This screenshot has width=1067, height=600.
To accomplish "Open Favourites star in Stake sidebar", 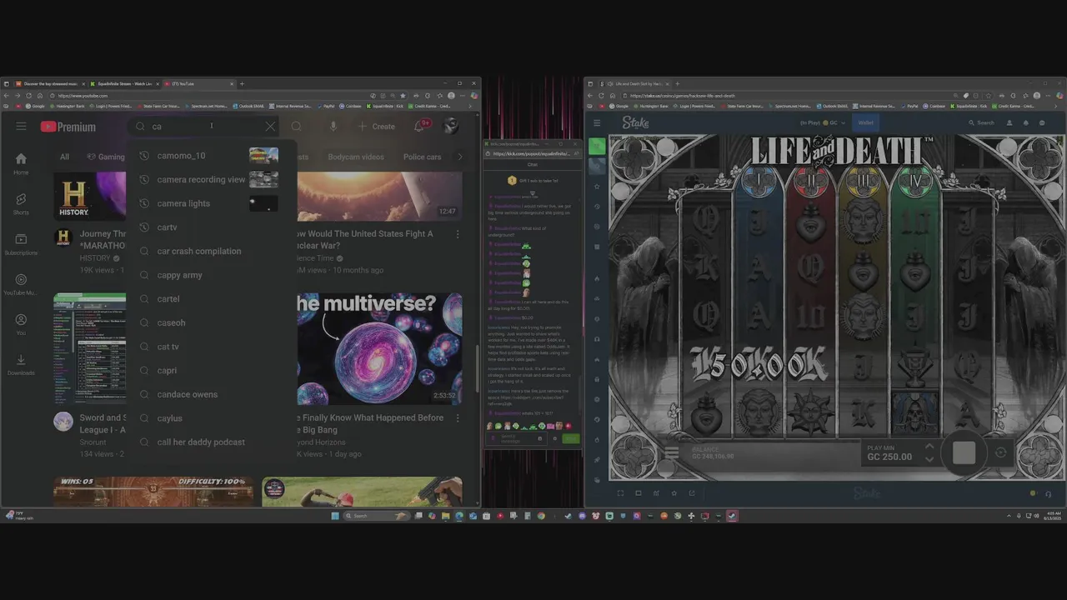I will coord(597,187).
